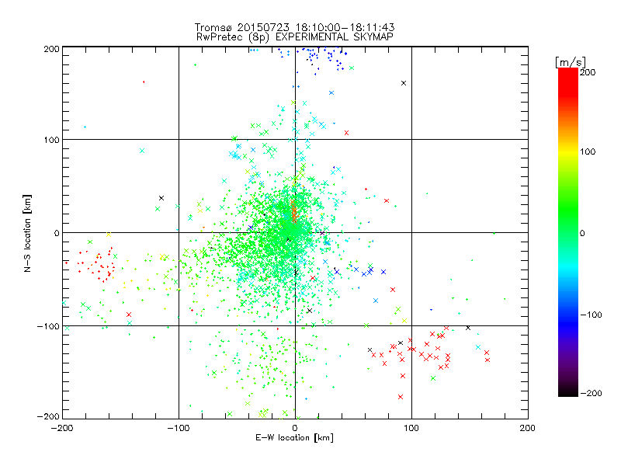Image resolution: width=621 pixels, height=466 pixels.
Task: Click the N-S axis tick label '200'
Action: click(x=51, y=49)
